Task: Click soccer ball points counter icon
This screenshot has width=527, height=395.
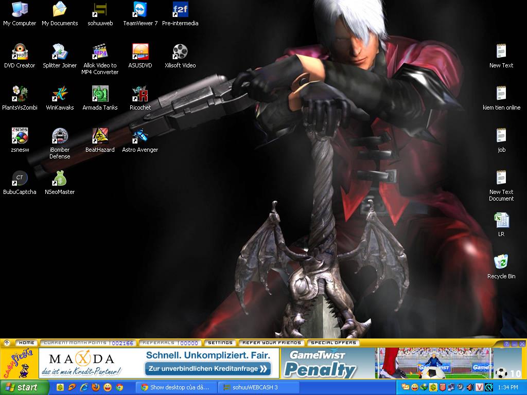Action: pyautogui.click(x=501, y=373)
